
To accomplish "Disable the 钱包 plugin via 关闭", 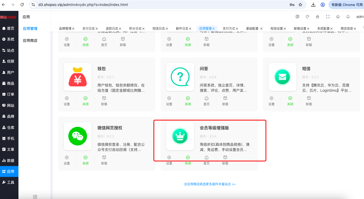I will [x=85, y=101].
